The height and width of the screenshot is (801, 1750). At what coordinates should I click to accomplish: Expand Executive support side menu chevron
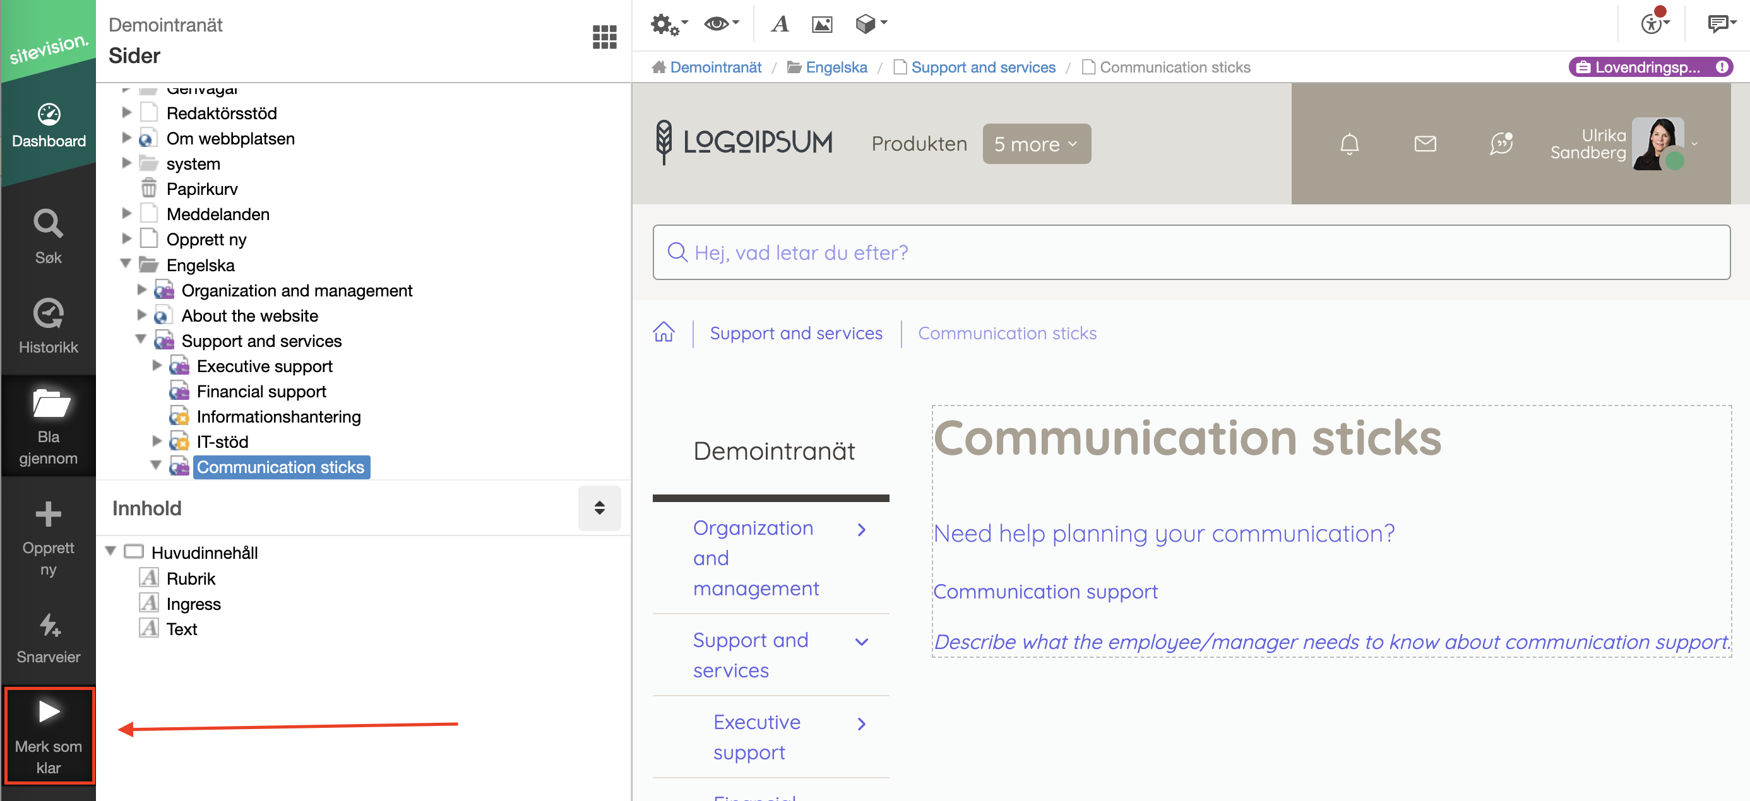[x=861, y=723]
